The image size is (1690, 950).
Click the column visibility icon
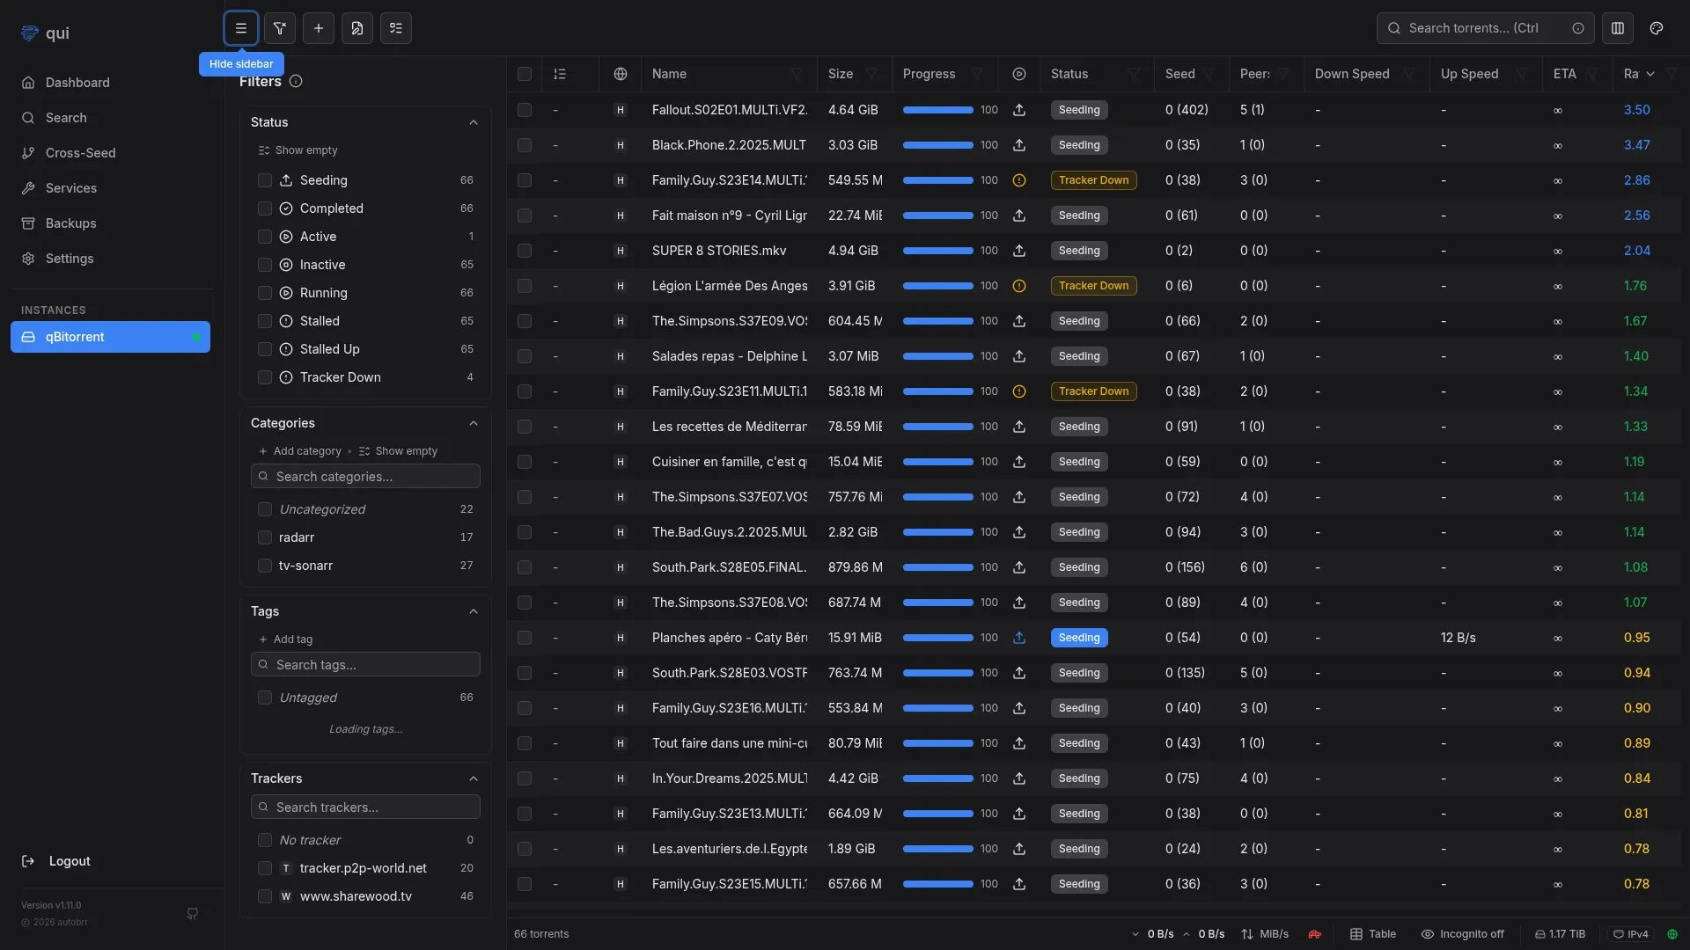(1618, 28)
